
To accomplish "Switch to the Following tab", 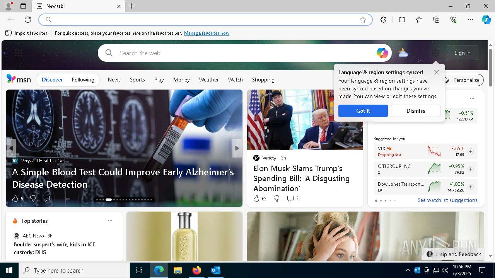I will [83, 80].
